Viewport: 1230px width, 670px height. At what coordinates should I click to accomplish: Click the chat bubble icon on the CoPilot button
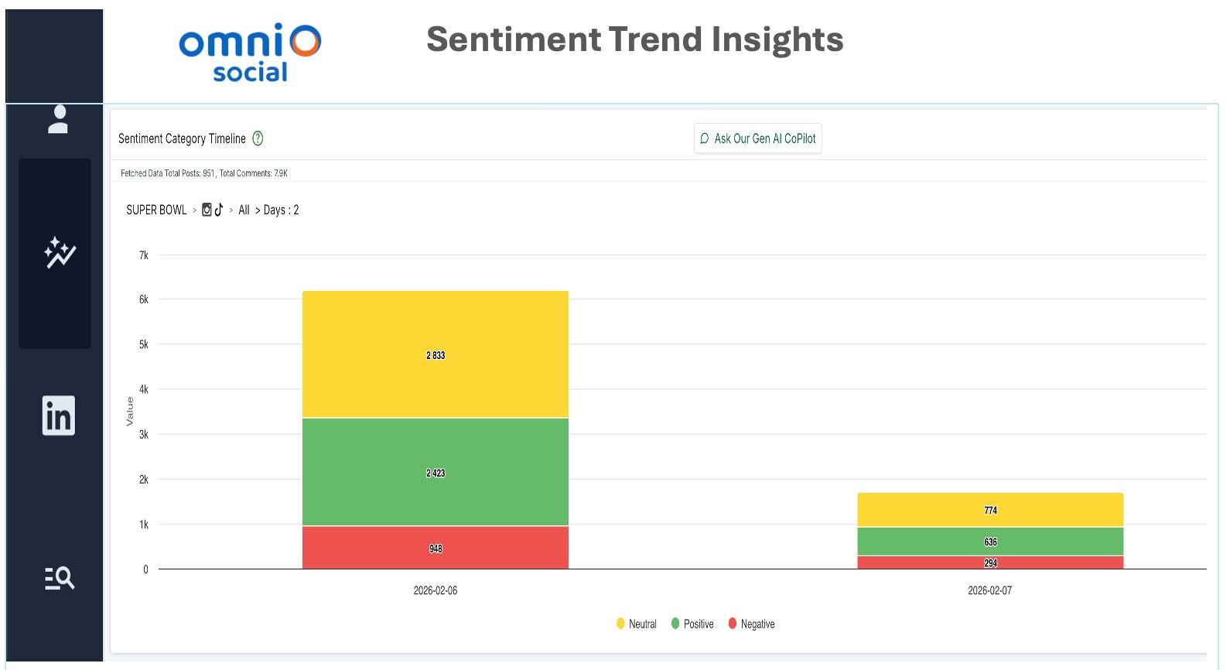click(704, 138)
